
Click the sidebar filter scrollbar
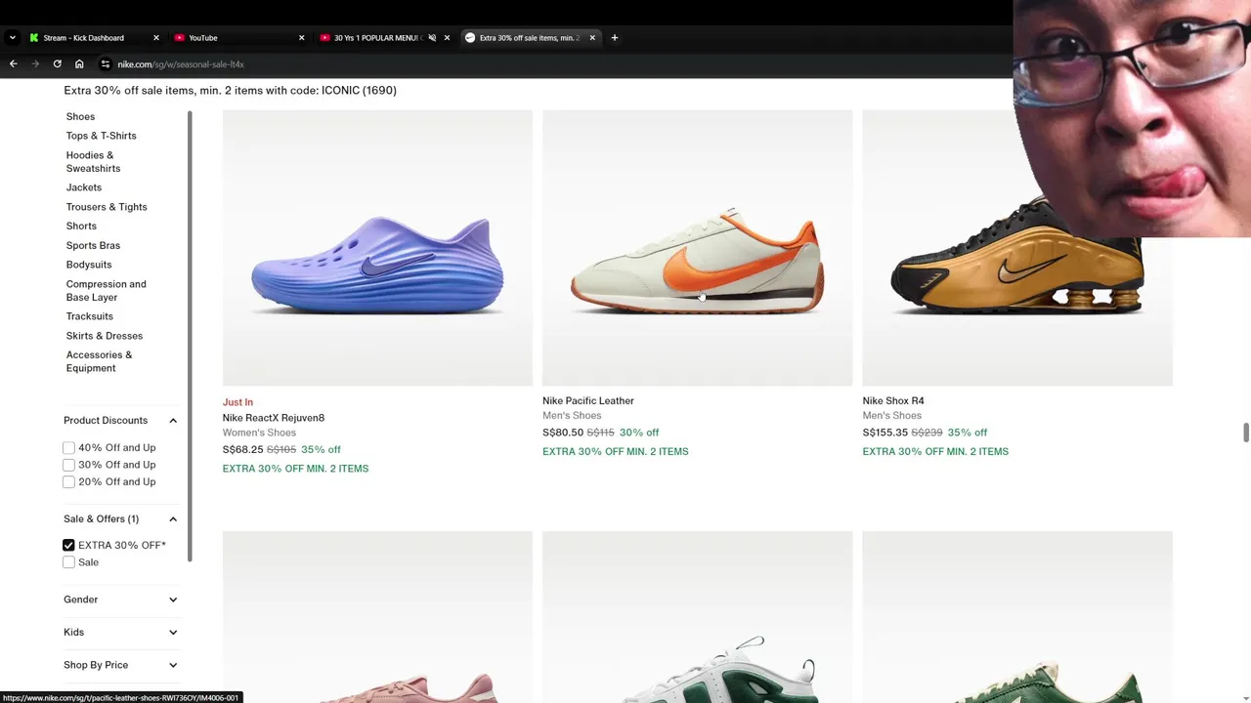coord(190,336)
